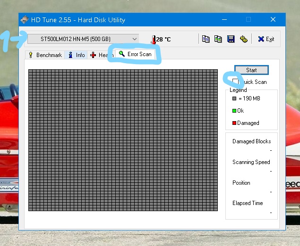Click the green Ok legend swatch
This screenshot has width=300, height=246.
(x=234, y=111)
